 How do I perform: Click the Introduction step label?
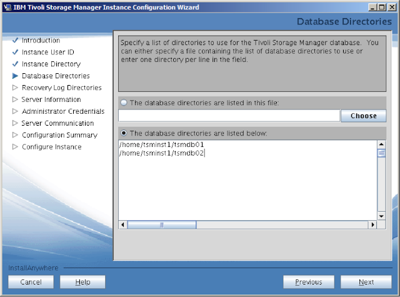[41, 40]
